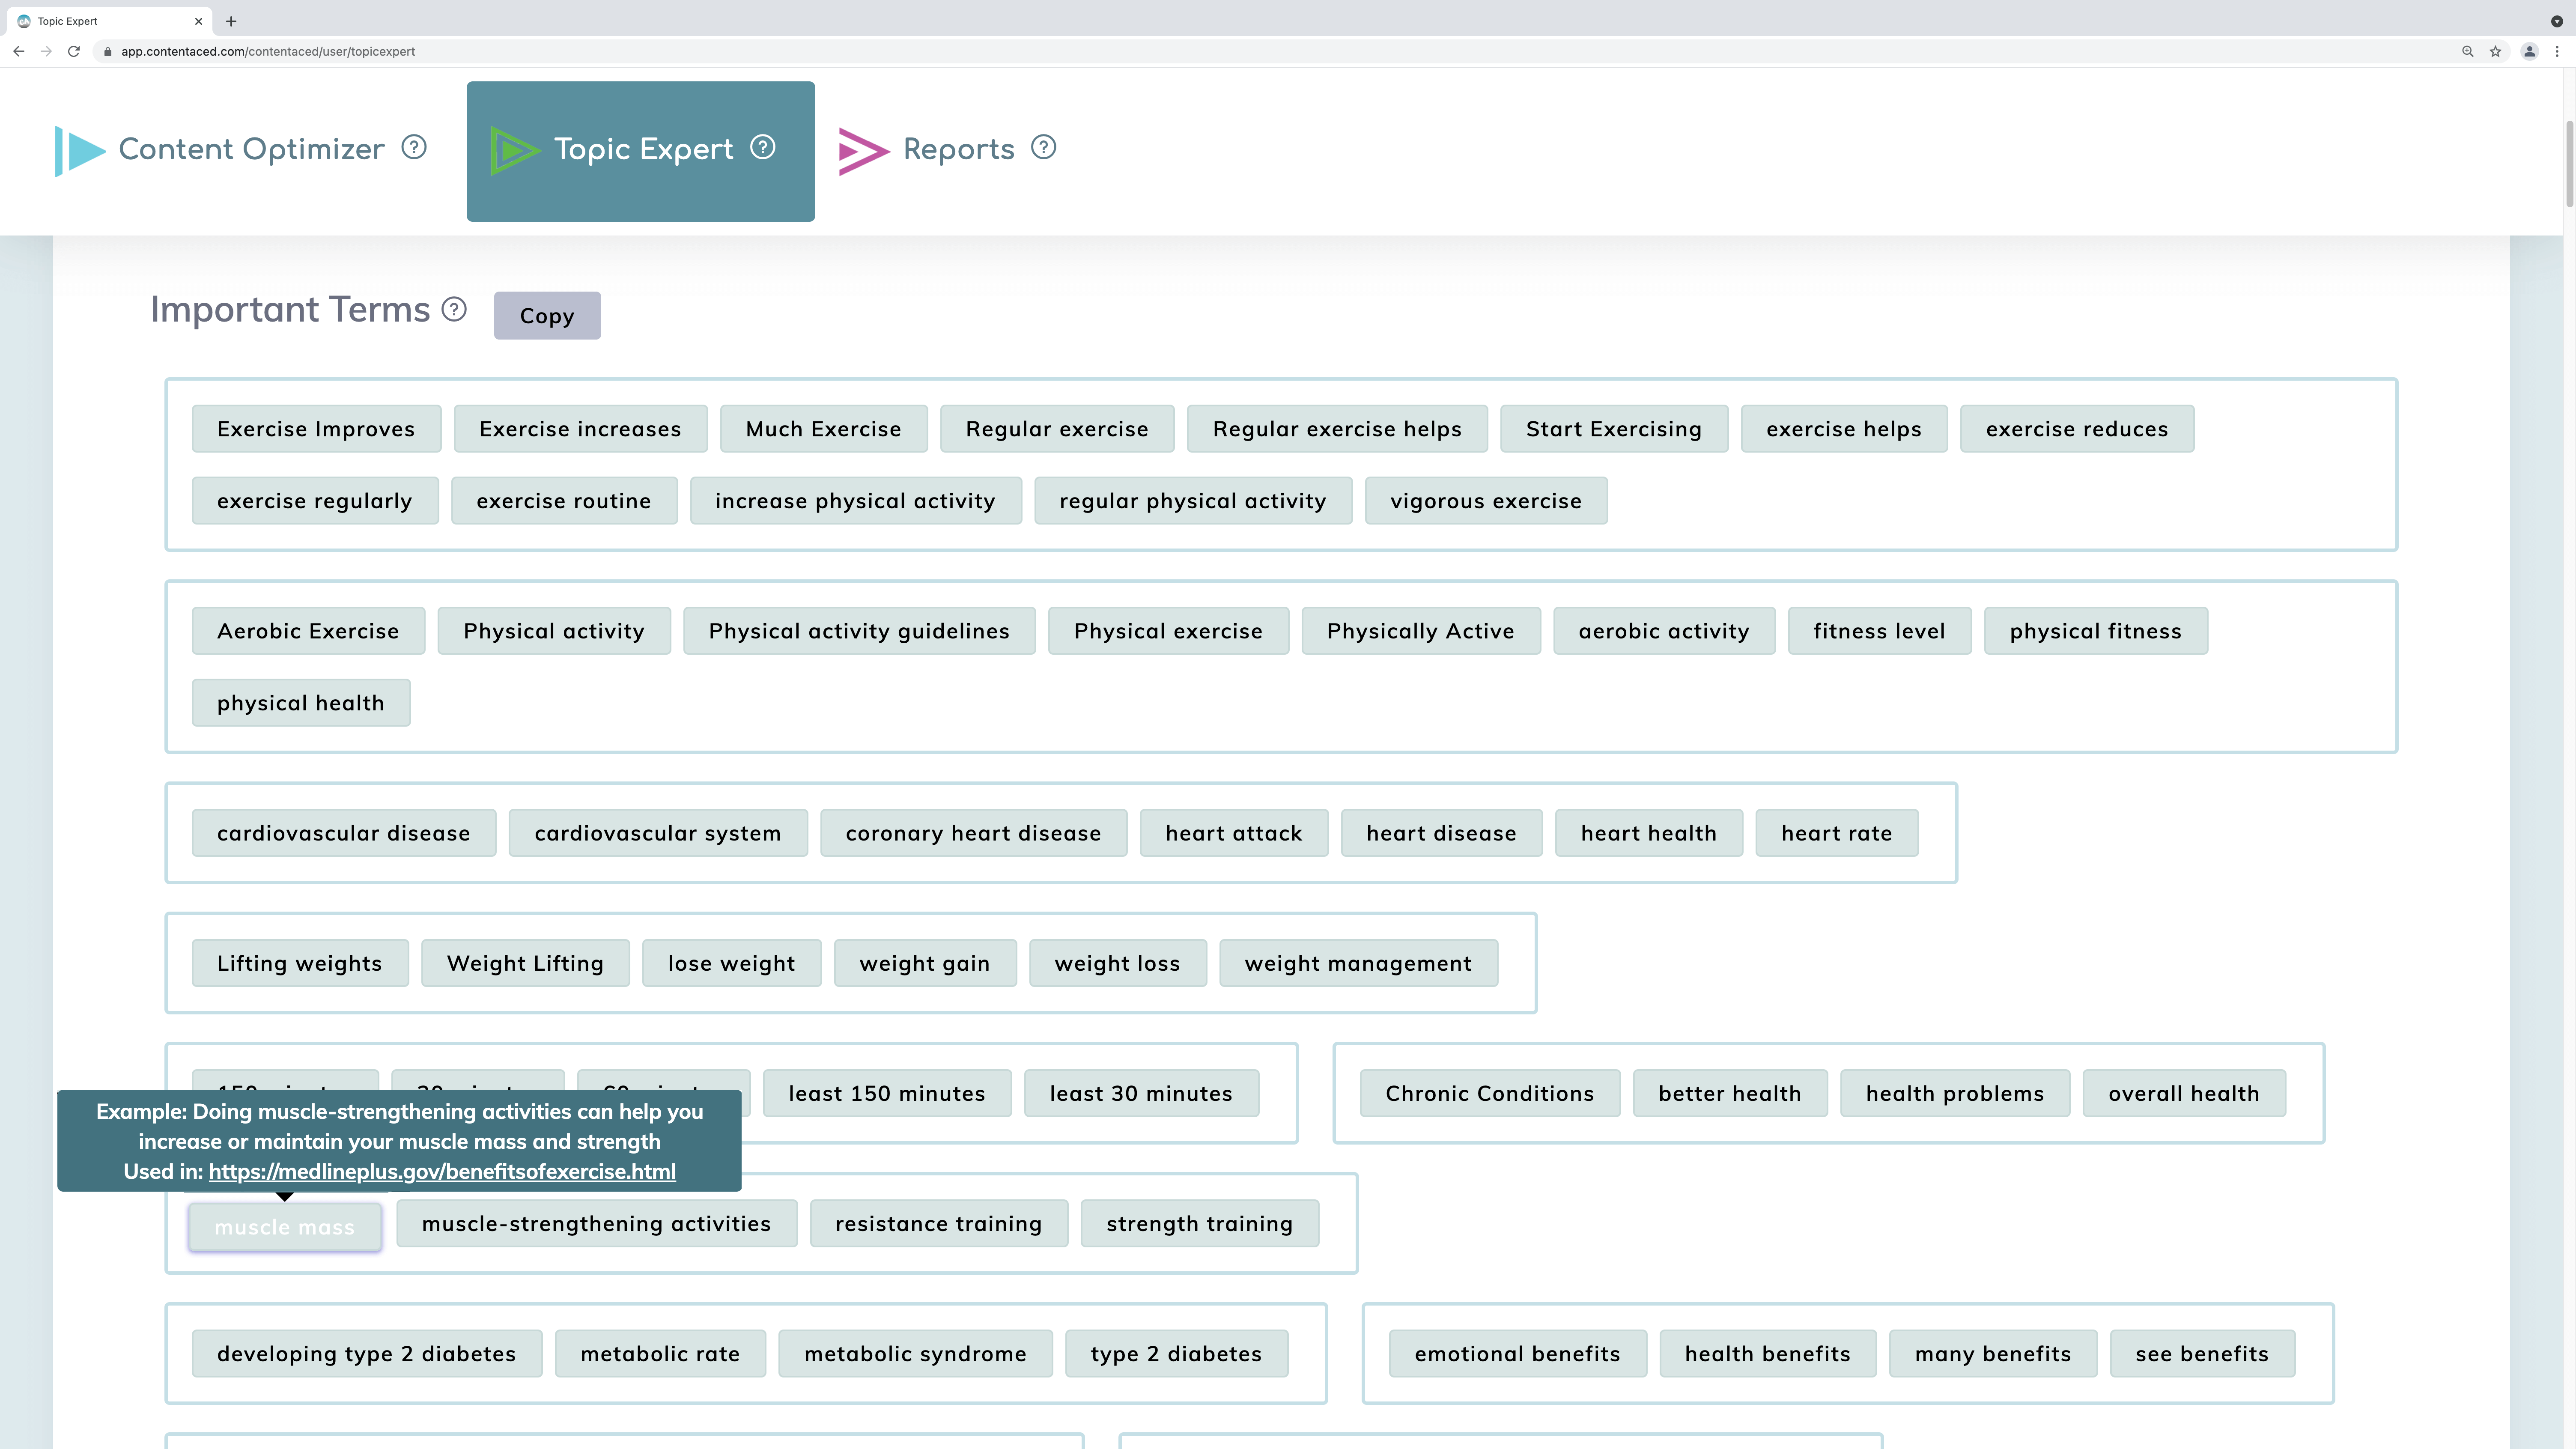Click the 'emotional benefits' term

(1518, 1353)
